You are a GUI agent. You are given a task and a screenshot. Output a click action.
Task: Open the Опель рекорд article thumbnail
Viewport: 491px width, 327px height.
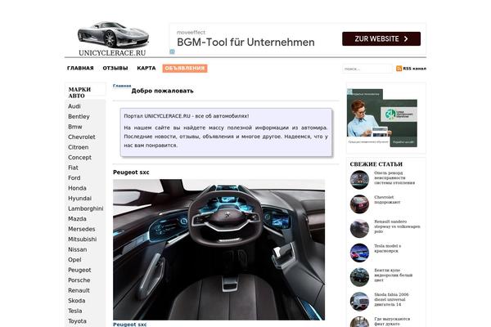coord(359,180)
